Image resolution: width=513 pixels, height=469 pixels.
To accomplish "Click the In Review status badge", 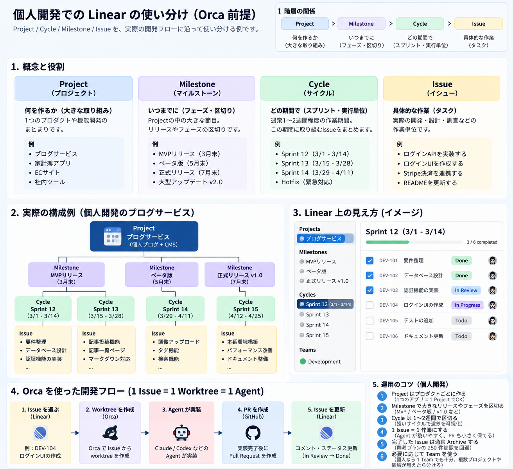I will point(466,290).
